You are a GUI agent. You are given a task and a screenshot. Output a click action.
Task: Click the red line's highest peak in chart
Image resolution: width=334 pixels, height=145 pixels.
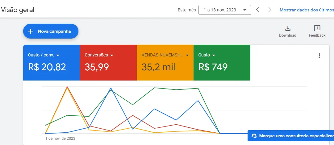tap(67, 87)
